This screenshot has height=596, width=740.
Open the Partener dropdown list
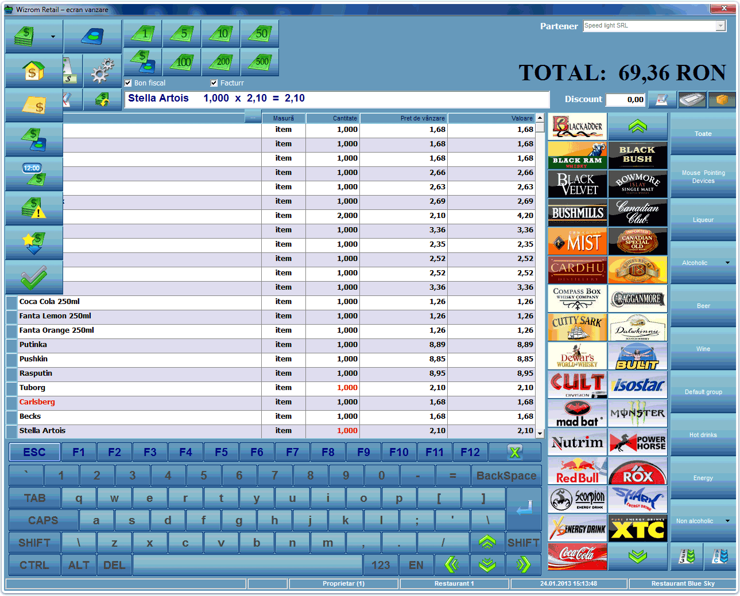[720, 26]
